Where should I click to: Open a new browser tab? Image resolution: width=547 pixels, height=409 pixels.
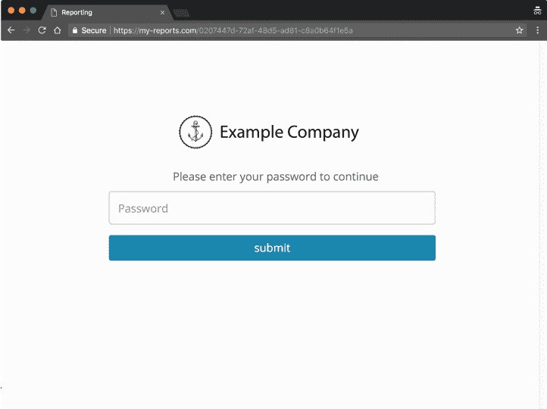tap(181, 13)
